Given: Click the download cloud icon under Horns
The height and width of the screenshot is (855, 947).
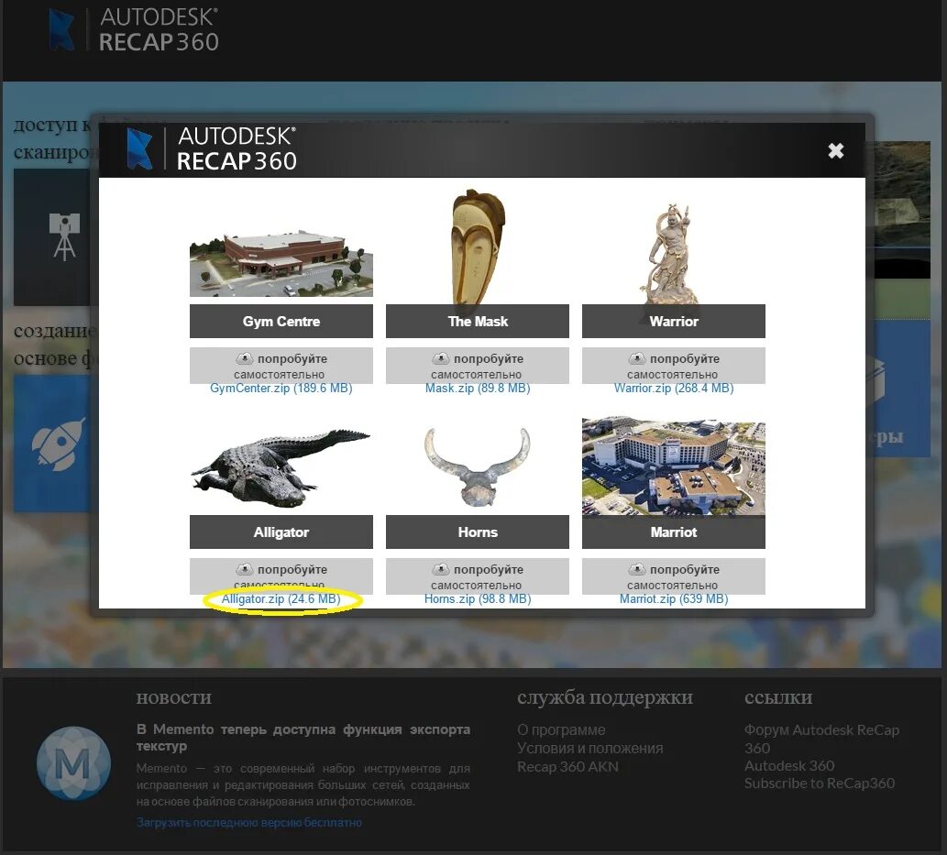Looking at the screenshot, I should pyautogui.click(x=440, y=569).
